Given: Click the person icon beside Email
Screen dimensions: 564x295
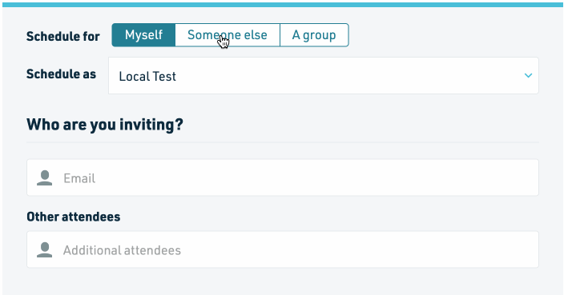Looking at the screenshot, I should (45, 178).
